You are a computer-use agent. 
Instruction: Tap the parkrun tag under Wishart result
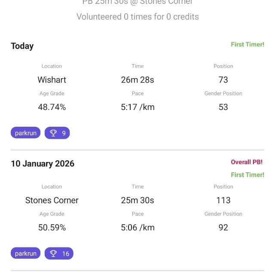pos(26,133)
